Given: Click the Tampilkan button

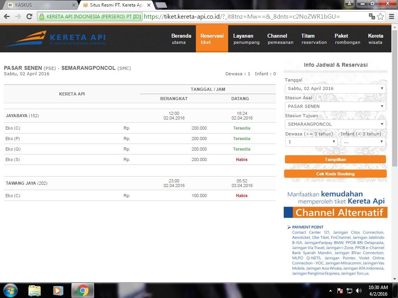Looking at the screenshot, I should [335, 159].
